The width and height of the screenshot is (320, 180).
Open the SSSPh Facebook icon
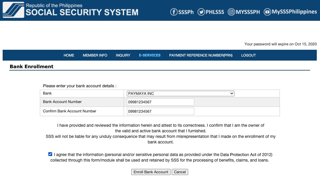(x=174, y=12)
